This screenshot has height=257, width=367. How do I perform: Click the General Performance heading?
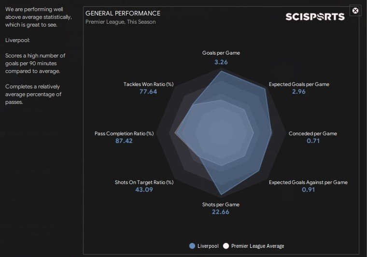123,13
